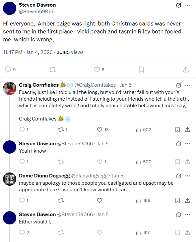This screenshot has height=242, width=196.
Task: Bookmark Dame Diana Dogsegg's reply
Action: [x=177, y=201]
